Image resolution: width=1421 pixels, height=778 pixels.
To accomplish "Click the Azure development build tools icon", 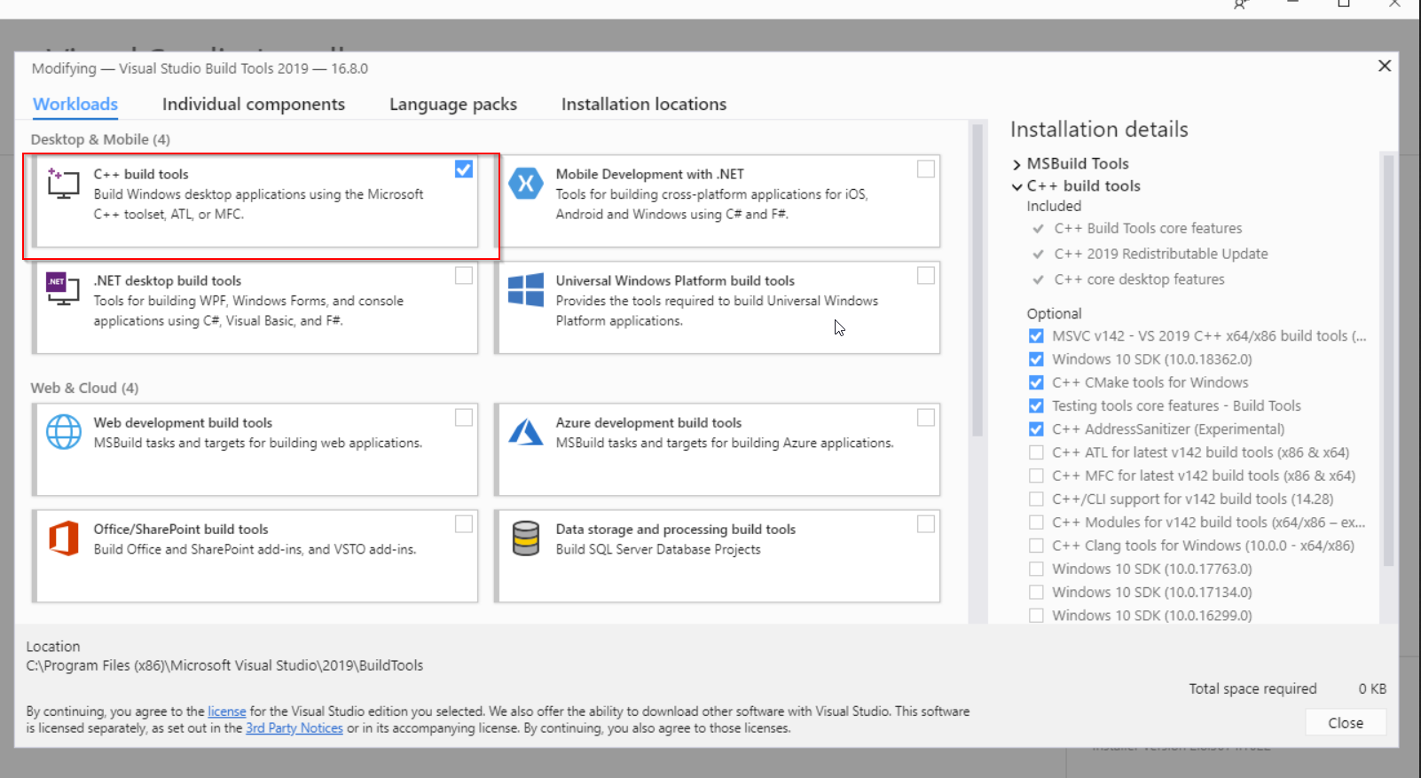I will point(525,432).
